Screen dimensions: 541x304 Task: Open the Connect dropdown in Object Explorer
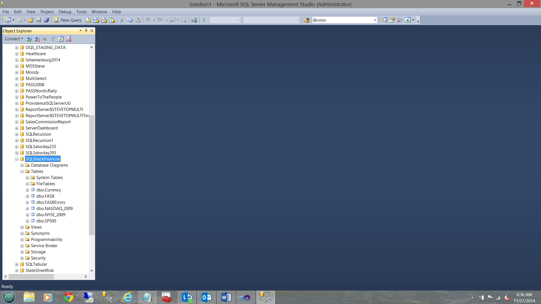pos(14,39)
